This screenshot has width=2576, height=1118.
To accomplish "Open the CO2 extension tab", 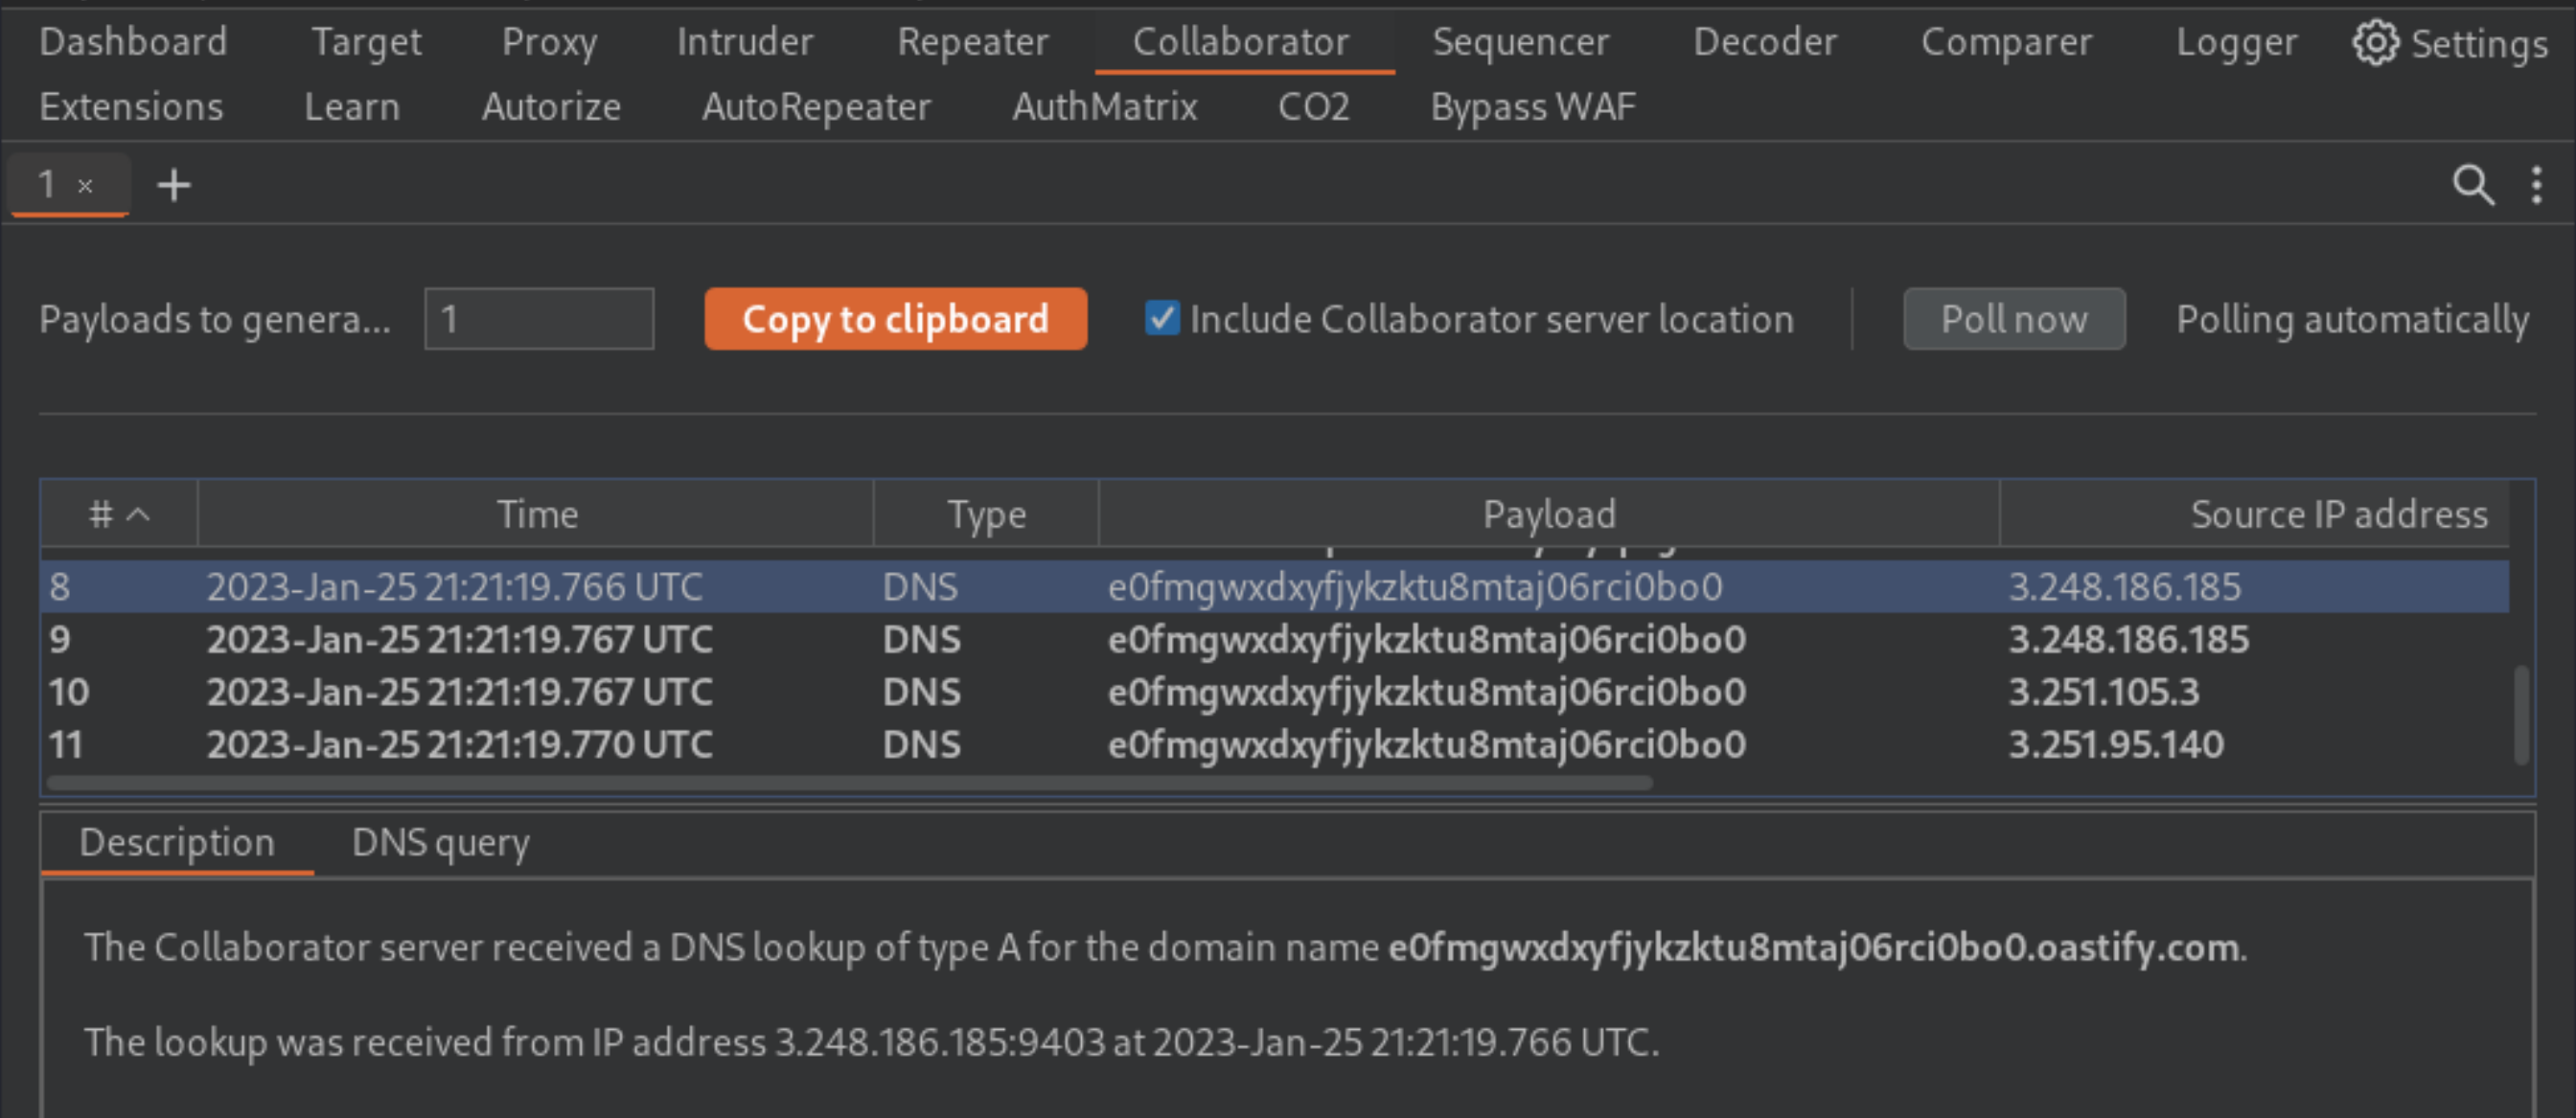I will click(x=1314, y=107).
